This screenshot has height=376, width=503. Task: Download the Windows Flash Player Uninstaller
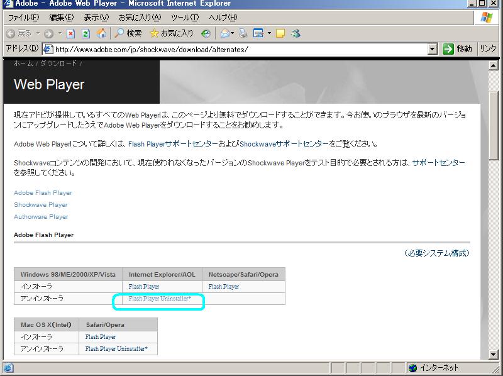click(x=160, y=299)
